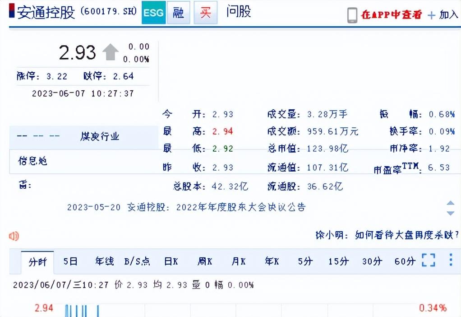The width and height of the screenshot is (461, 317).
Task: Switch to the 5日 chart tab
Action: pos(70,261)
